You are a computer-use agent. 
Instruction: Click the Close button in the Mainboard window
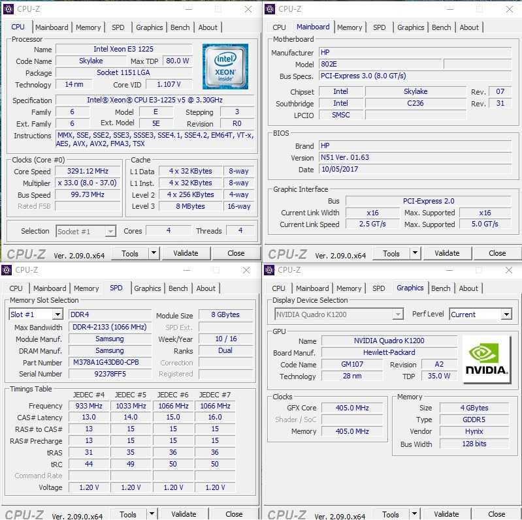tap(497, 253)
